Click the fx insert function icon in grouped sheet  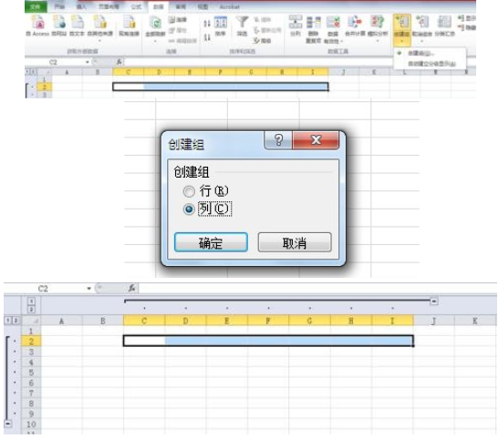[x=131, y=288]
